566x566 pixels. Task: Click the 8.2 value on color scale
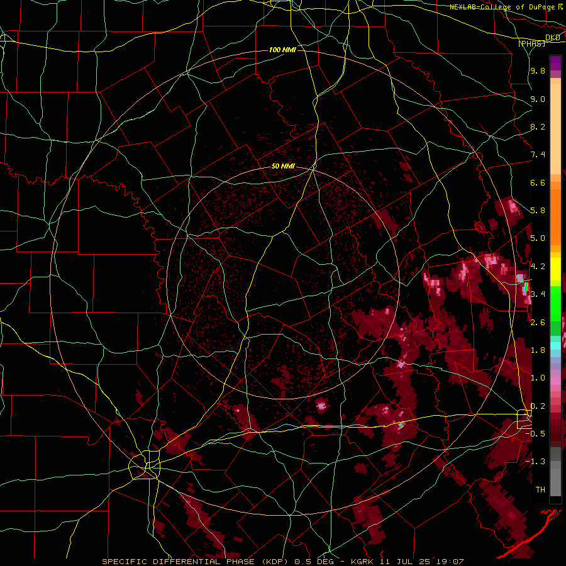pos(538,127)
